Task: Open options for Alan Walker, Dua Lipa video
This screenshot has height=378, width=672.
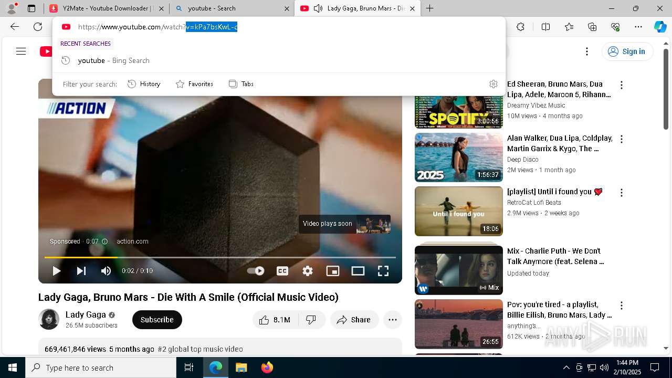Action: click(622, 139)
